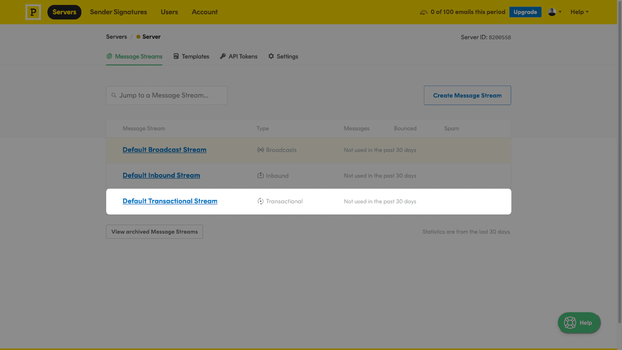Open the Help dropdown in the top bar
Viewport: 622px width, 350px height.
point(579,12)
